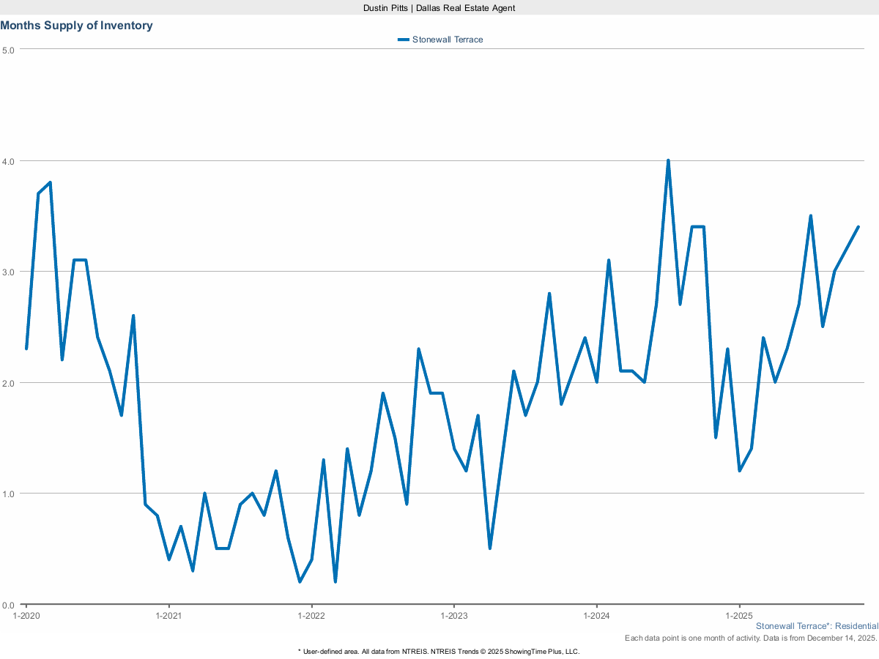Click the Stonewall Terrace legend label
The height and width of the screenshot is (659, 879).
[448, 40]
